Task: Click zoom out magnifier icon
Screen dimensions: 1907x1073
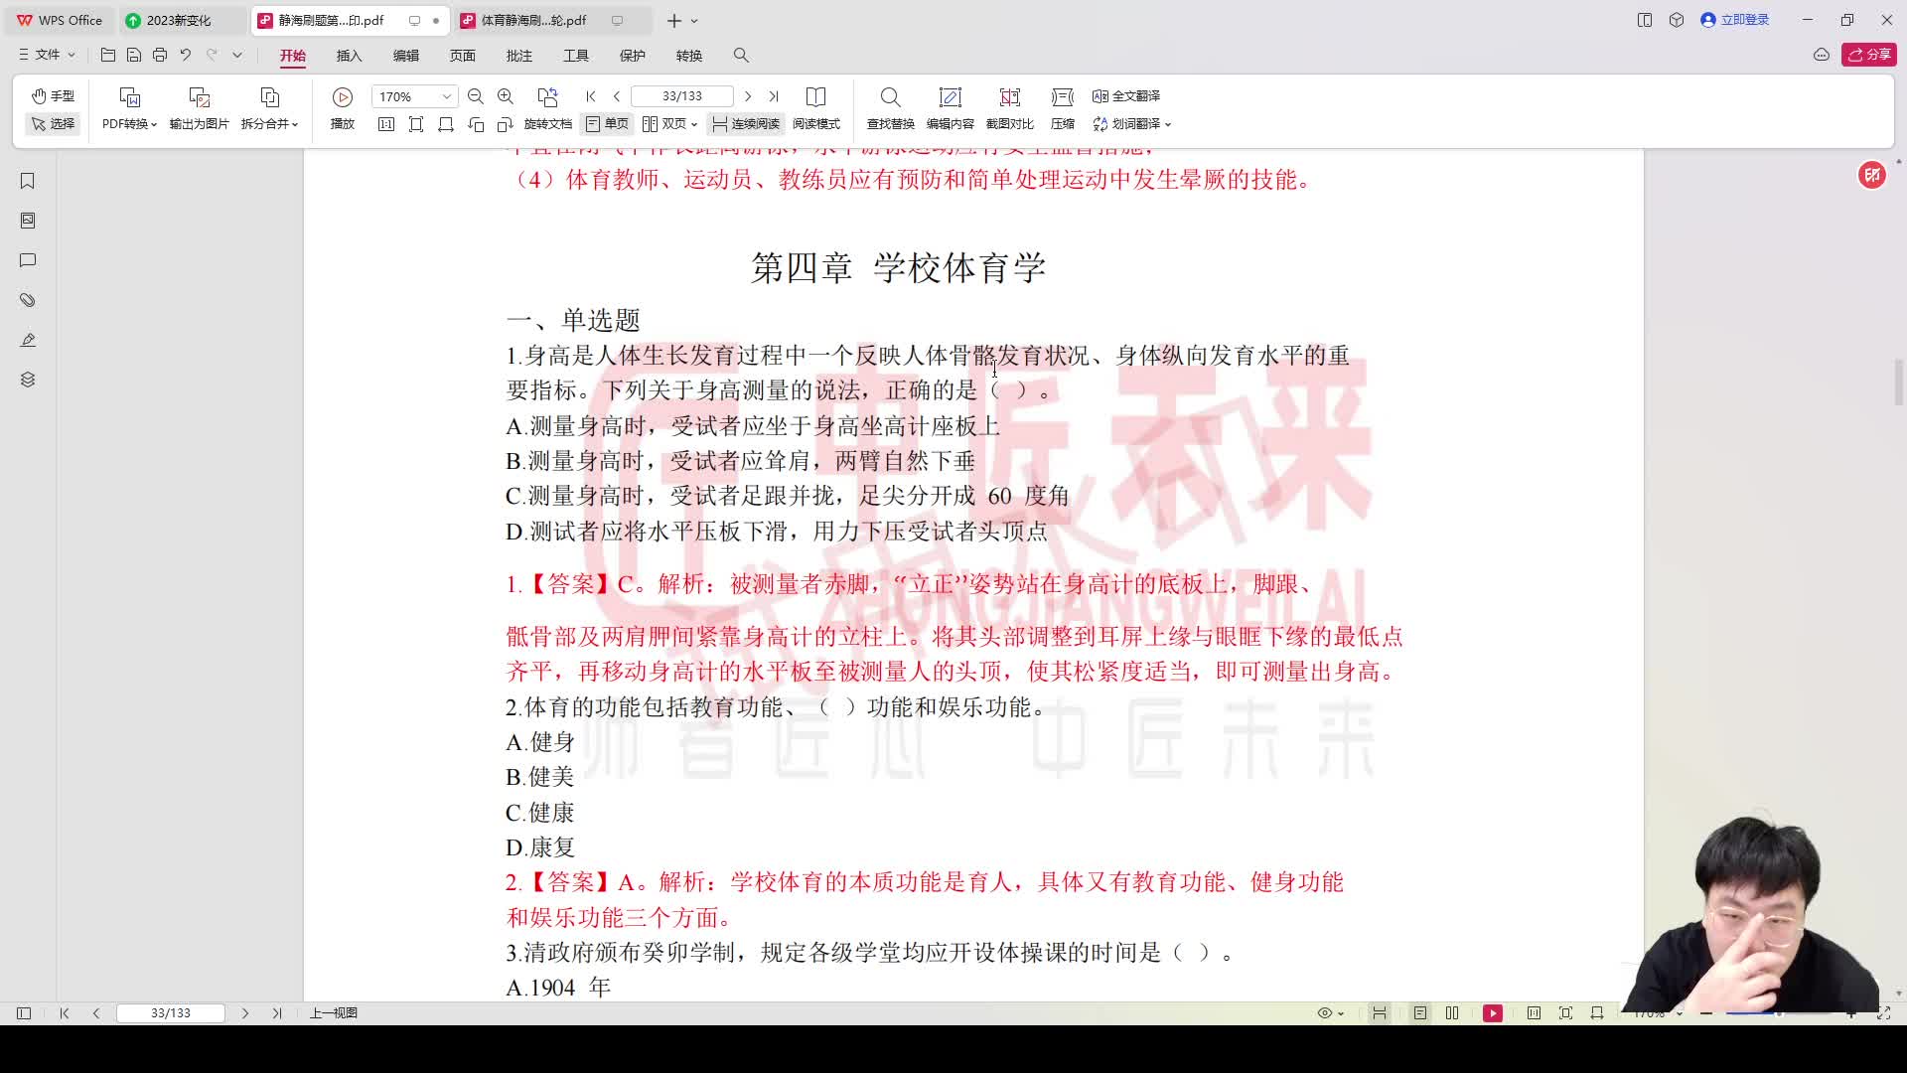Action: click(476, 95)
